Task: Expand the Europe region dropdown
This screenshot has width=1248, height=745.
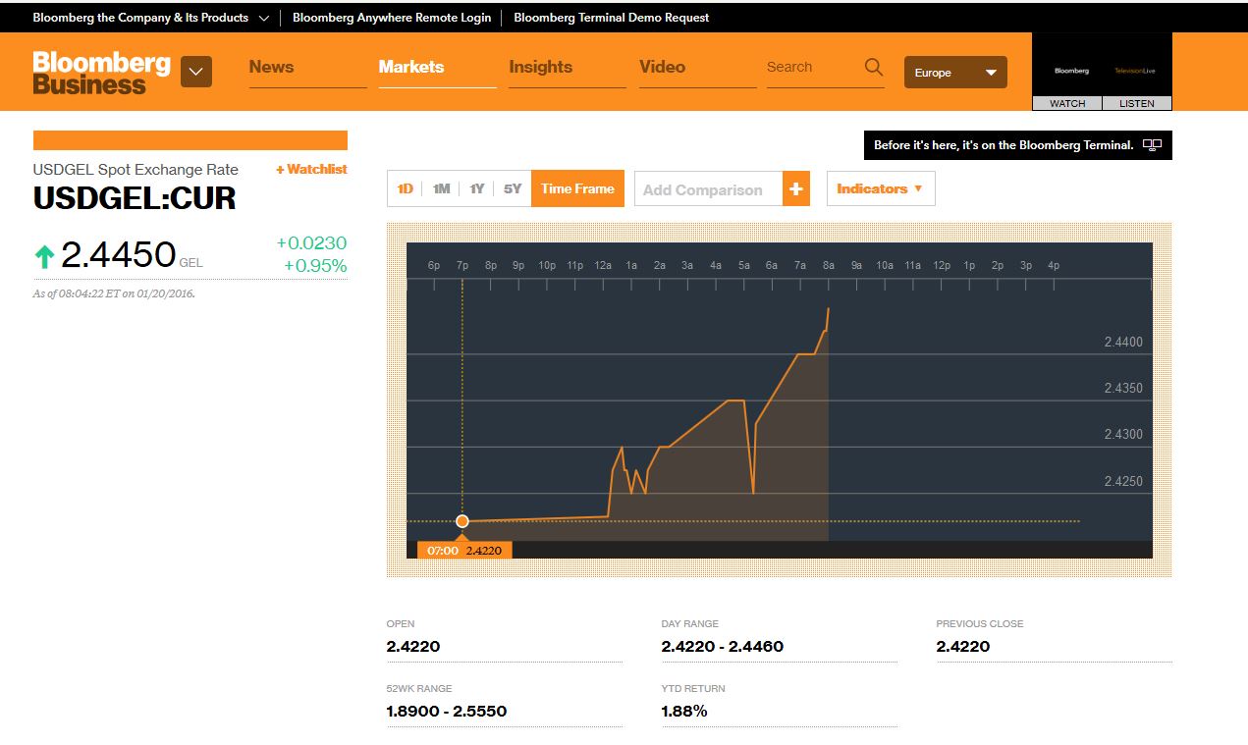Action: tap(954, 73)
